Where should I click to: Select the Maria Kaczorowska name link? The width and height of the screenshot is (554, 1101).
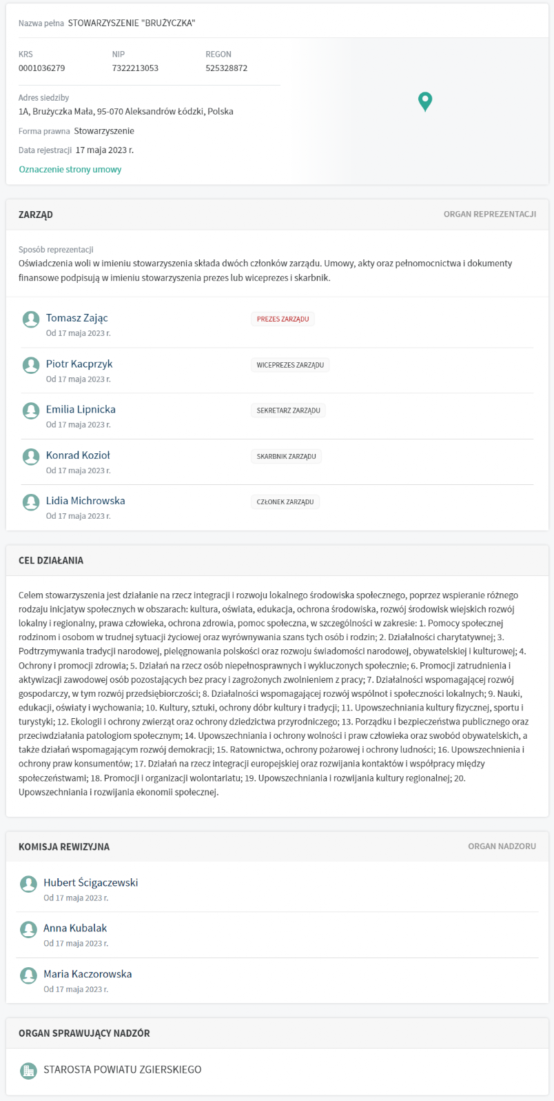coord(88,974)
